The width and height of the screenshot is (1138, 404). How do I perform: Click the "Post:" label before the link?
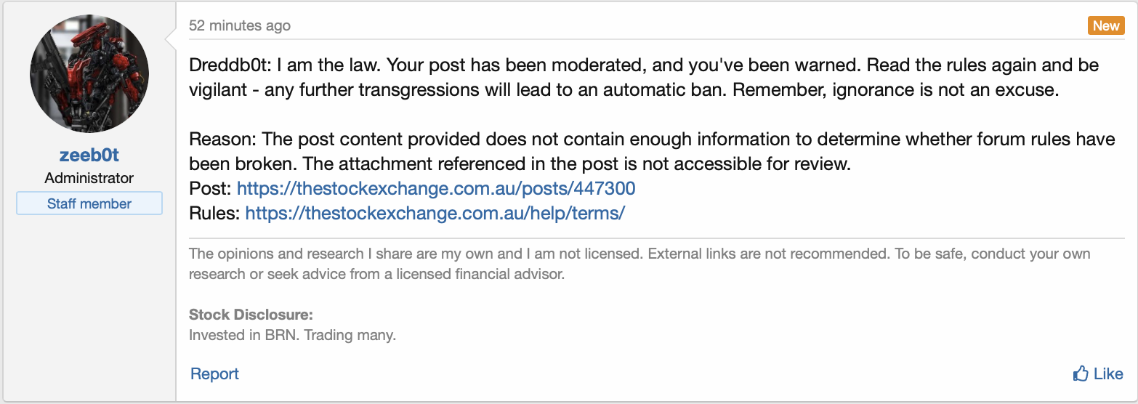click(210, 189)
